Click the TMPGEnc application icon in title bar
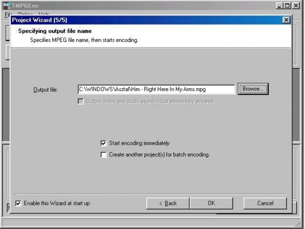Screen dimensions: 305x229 (7, 6)
